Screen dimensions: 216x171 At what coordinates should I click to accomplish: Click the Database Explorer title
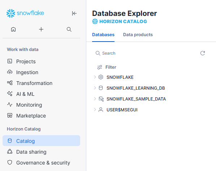click(x=125, y=13)
